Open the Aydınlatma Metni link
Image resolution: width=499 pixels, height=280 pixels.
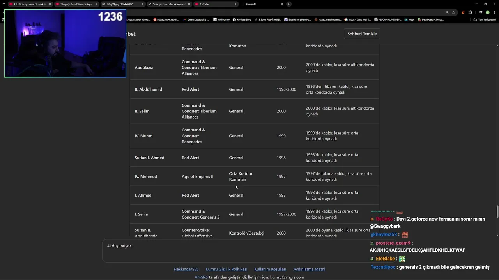click(x=309, y=269)
